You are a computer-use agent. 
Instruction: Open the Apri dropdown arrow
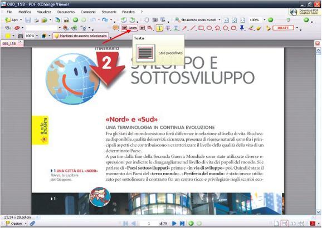click(21, 20)
